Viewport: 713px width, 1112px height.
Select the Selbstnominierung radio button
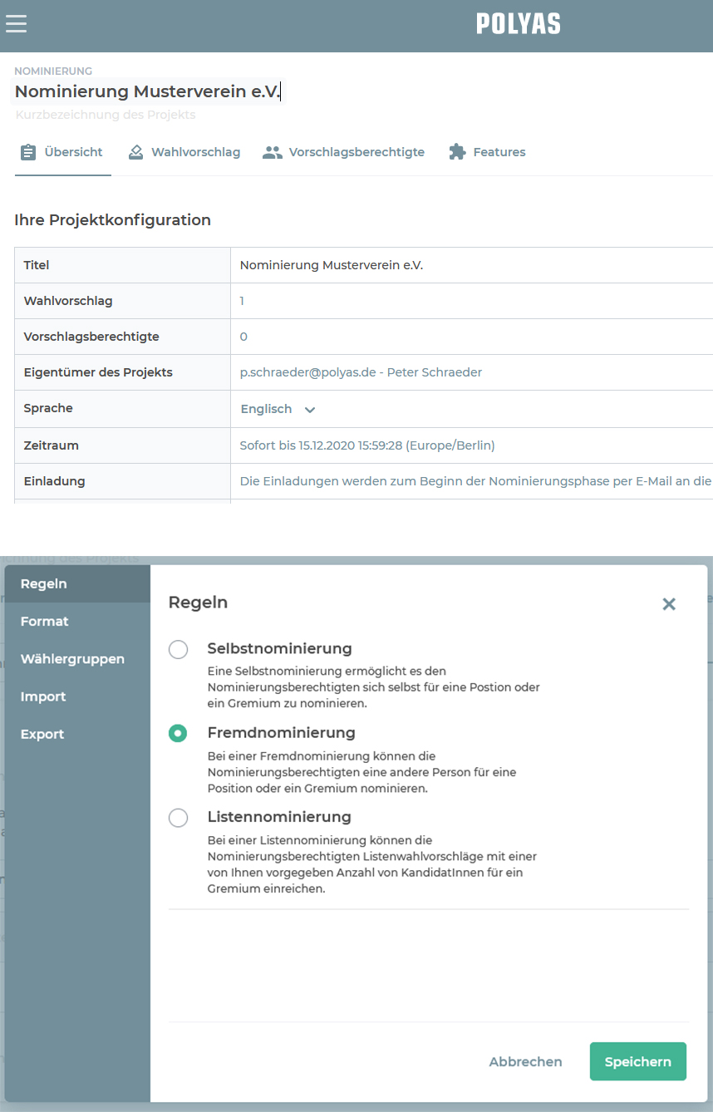coord(178,649)
